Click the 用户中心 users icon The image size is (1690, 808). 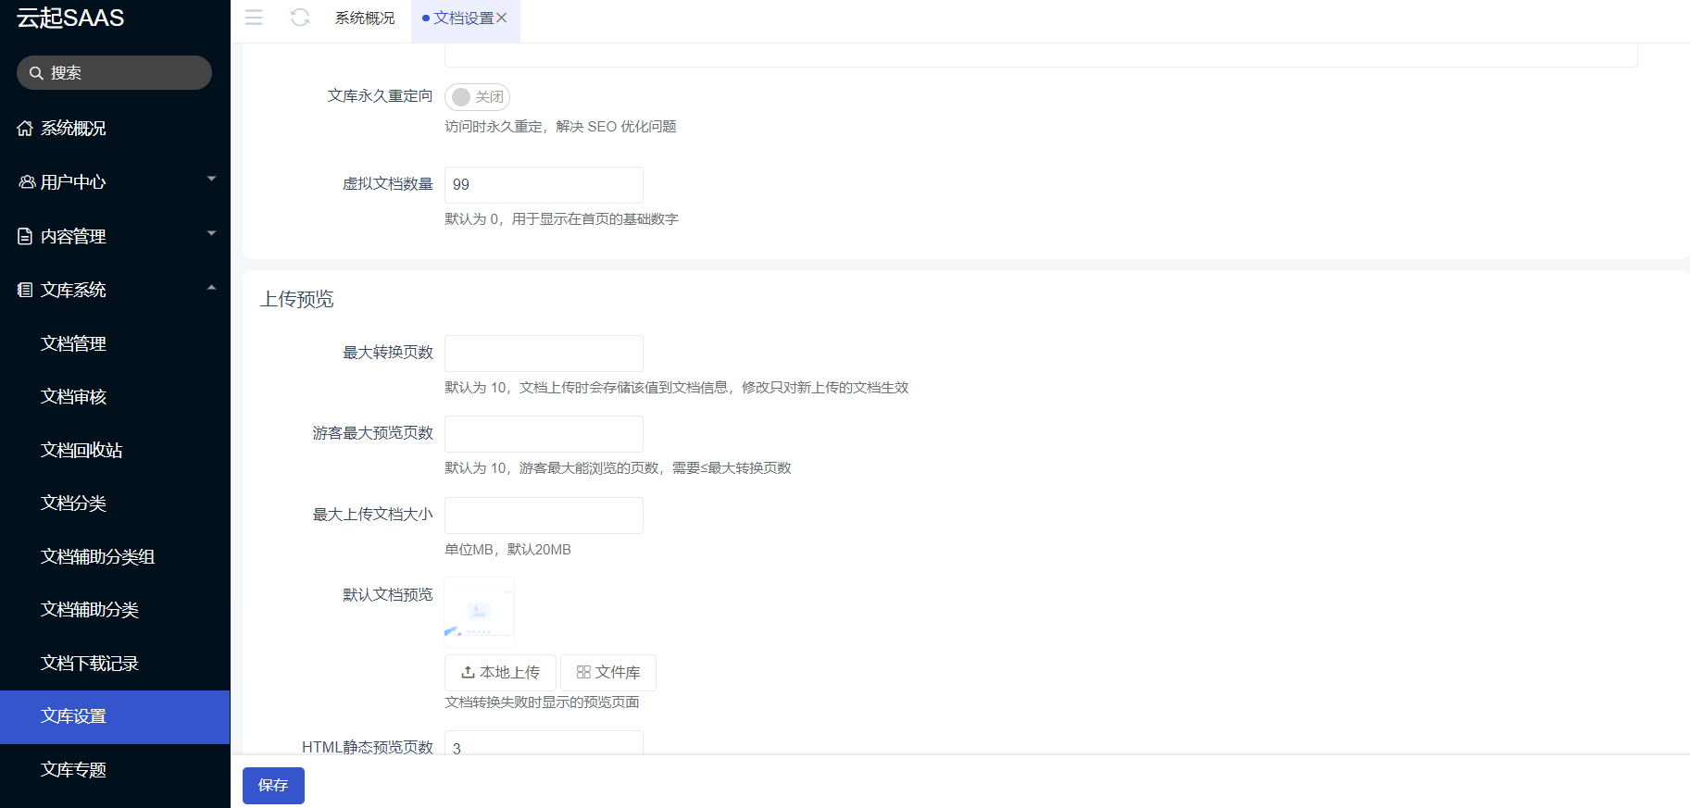tap(27, 182)
